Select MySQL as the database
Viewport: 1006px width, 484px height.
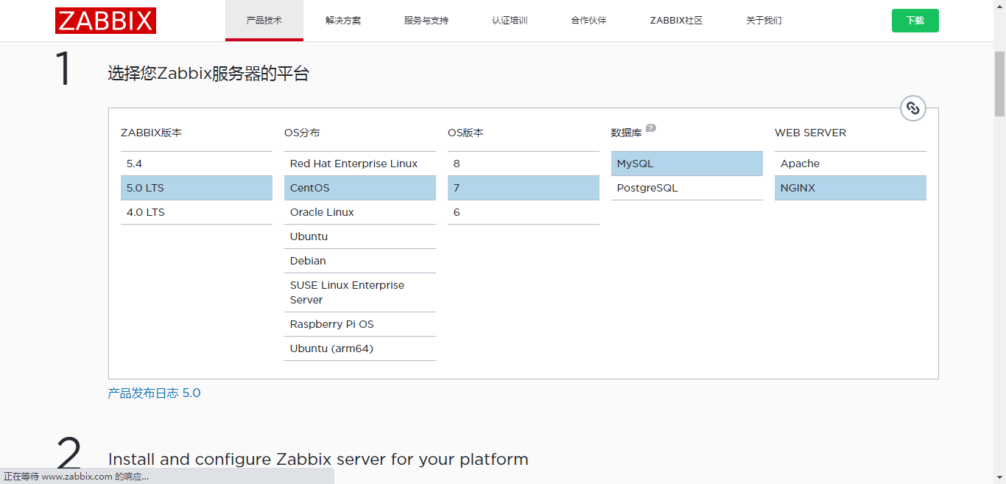686,163
